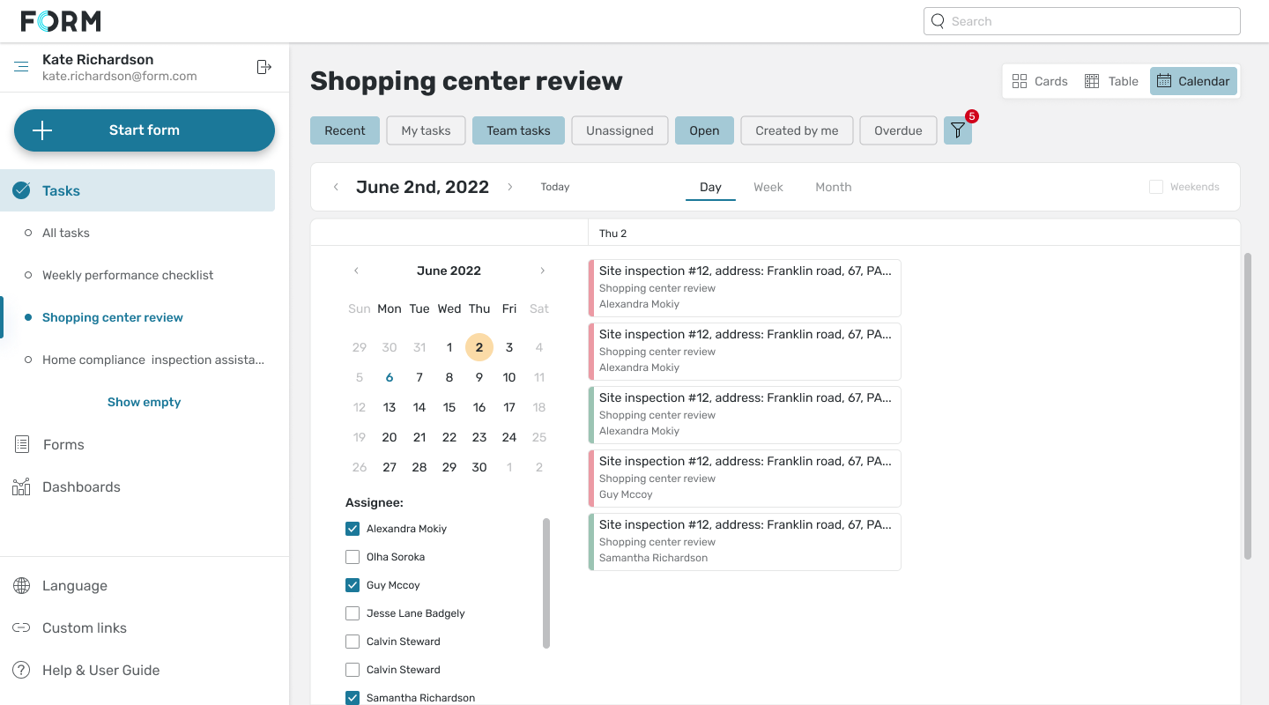Open Help & User Guide
The image size is (1269, 705).
[100, 671]
